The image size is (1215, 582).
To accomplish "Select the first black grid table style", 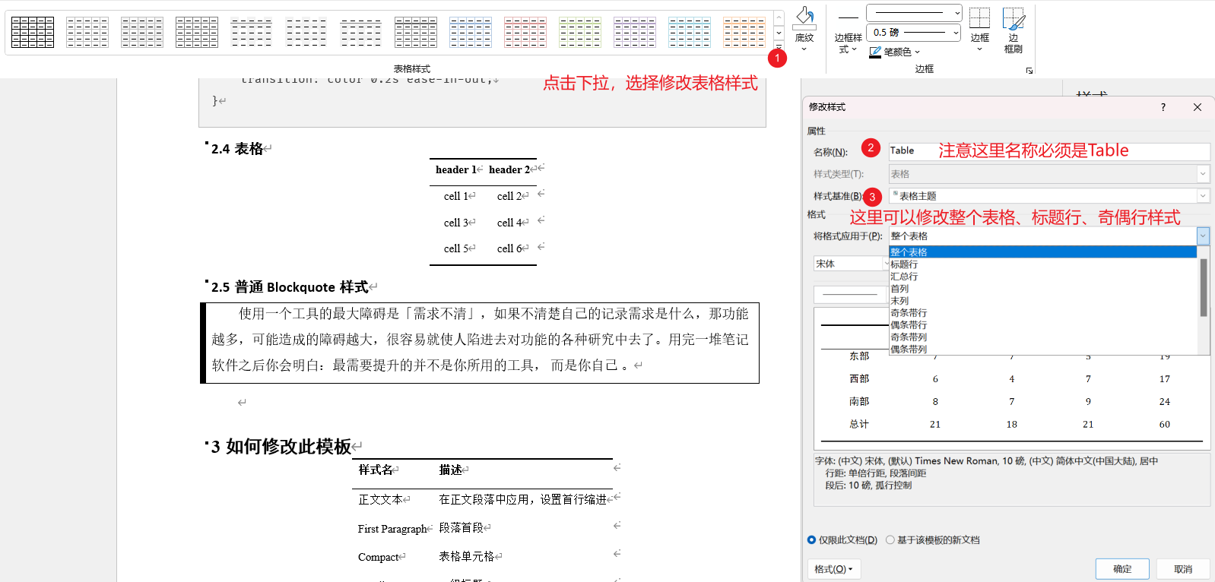I will [33, 32].
